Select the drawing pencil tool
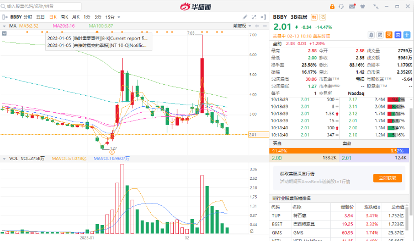Viewport: 414px width, 241px height. point(245,17)
